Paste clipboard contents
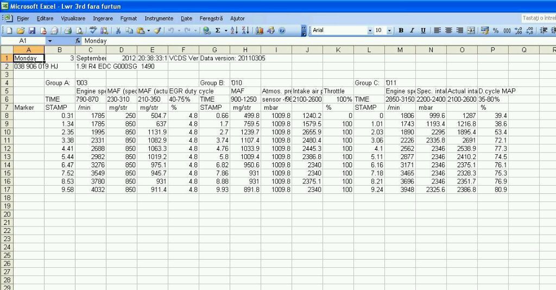 pos(141,31)
